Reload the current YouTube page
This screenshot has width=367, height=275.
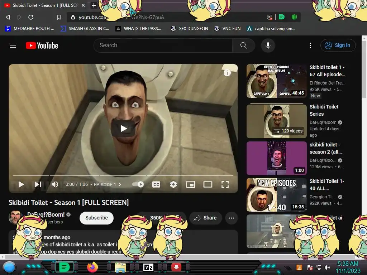[31, 17]
